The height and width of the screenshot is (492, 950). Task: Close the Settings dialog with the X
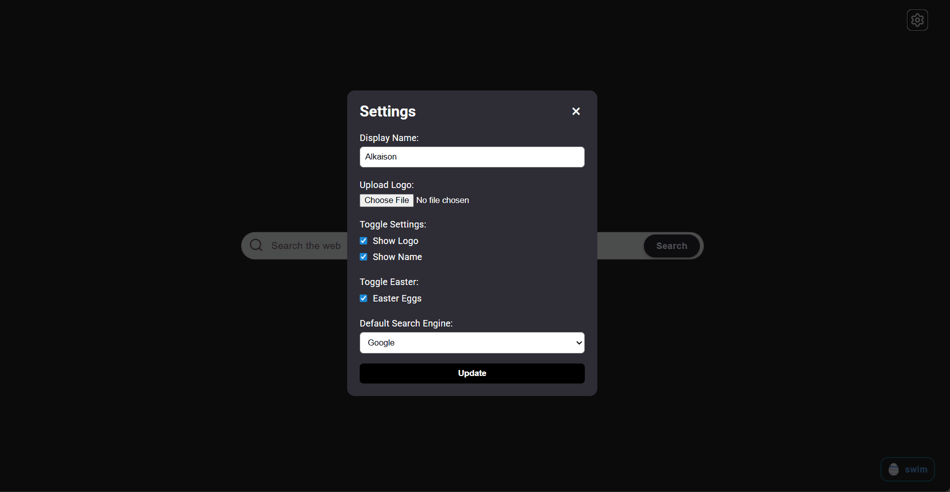pyautogui.click(x=575, y=111)
